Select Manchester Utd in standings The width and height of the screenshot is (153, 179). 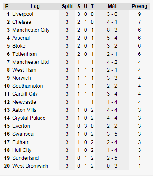31,62
